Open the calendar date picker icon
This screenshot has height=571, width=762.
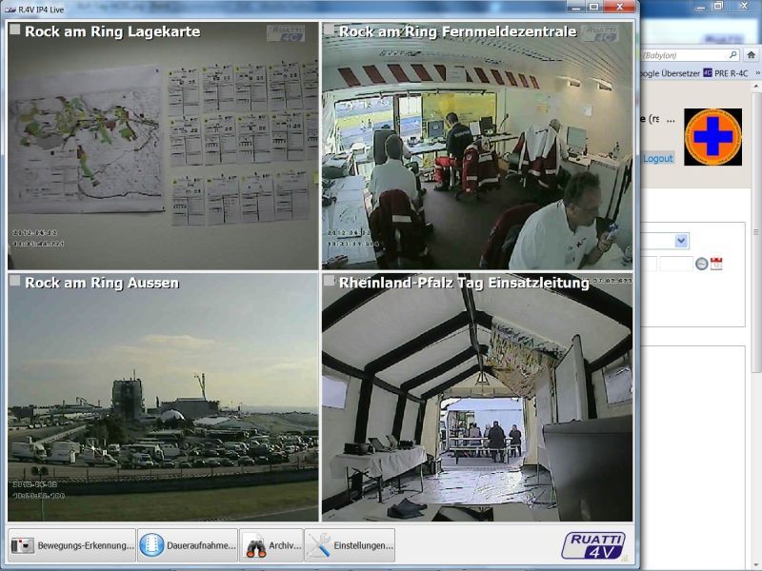click(x=716, y=264)
